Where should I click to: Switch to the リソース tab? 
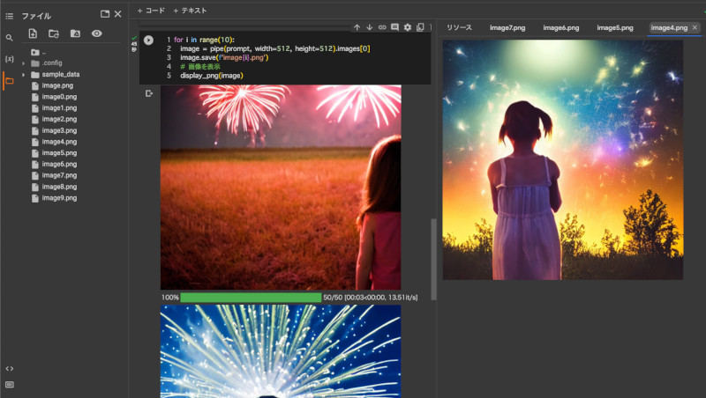click(x=459, y=28)
